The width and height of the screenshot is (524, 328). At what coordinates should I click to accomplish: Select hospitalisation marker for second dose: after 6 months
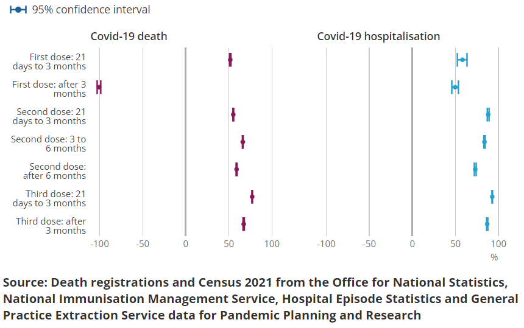point(475,170)
